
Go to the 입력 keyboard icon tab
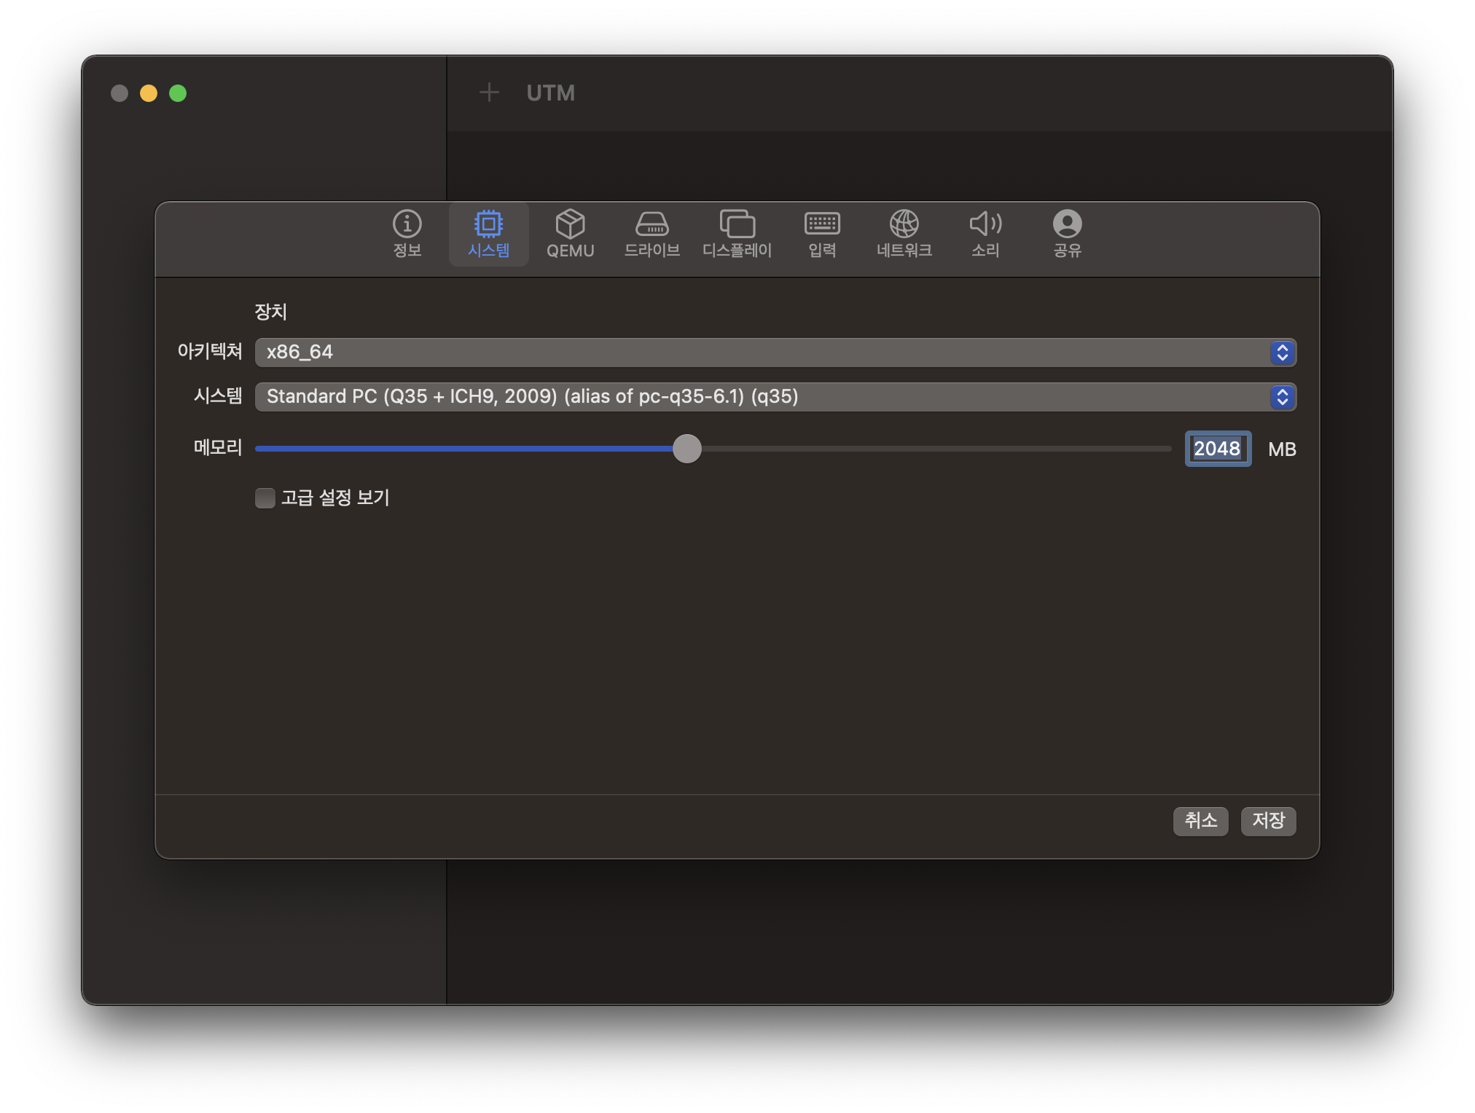tap(822, 233)
